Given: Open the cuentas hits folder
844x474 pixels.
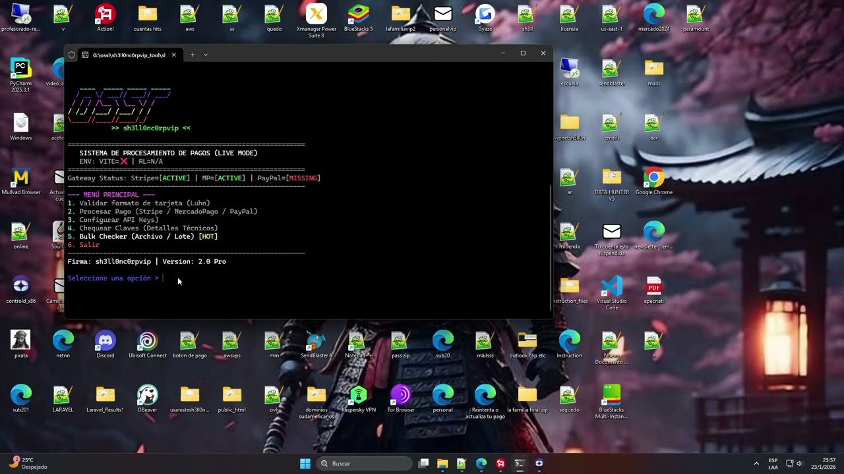Looking at the screenshot, I should coord(148,18).
